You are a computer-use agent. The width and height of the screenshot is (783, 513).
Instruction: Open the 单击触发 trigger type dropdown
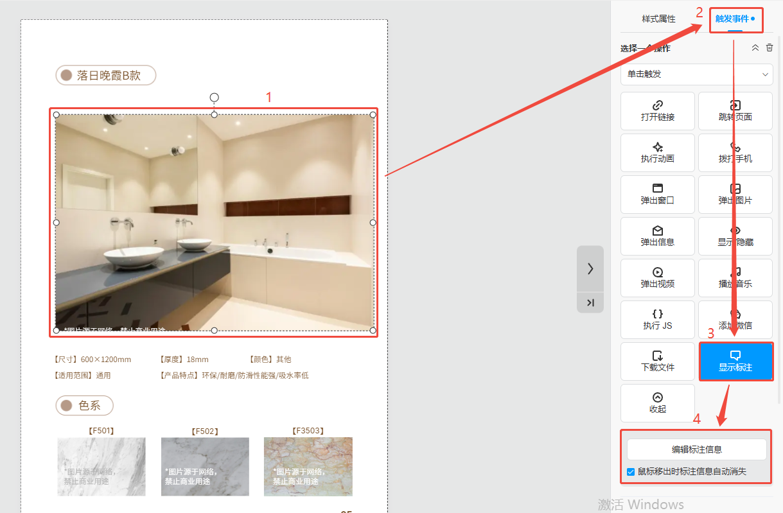pyautogui.click(x=696, y=74)
